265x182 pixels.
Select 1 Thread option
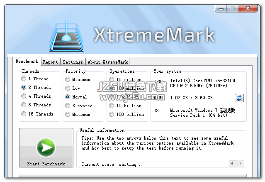(35, 79)
